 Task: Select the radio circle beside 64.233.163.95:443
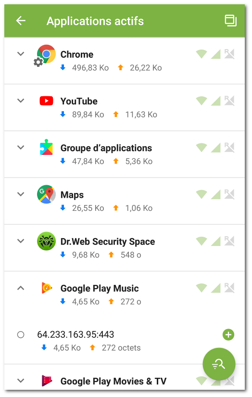21,335
